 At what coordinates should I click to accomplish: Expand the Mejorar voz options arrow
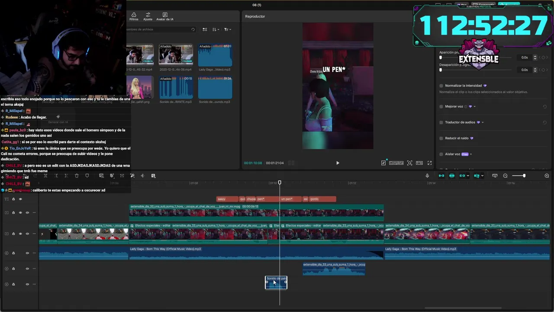coord(475,107)
